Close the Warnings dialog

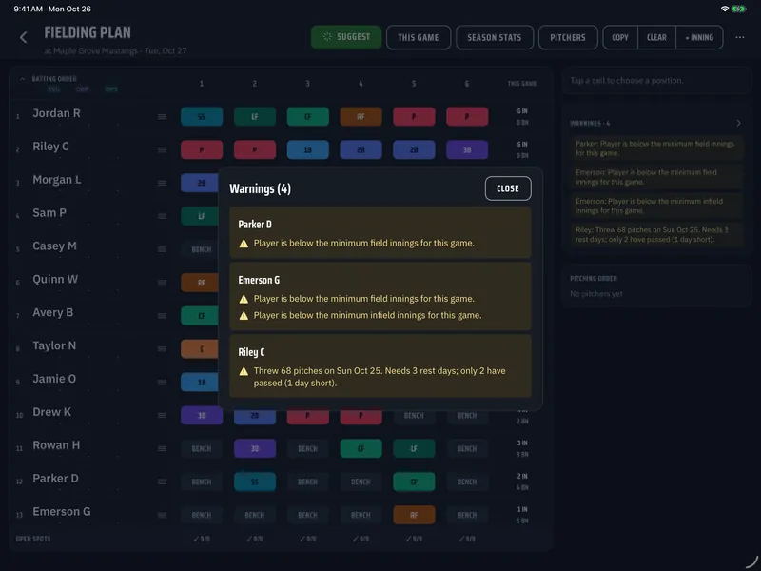pos(508,188)
